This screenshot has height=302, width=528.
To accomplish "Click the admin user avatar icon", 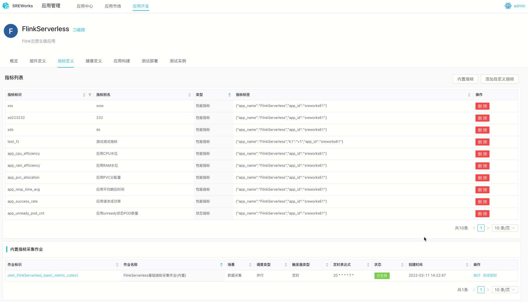I will pyautogui.click(x=508, y=6).
